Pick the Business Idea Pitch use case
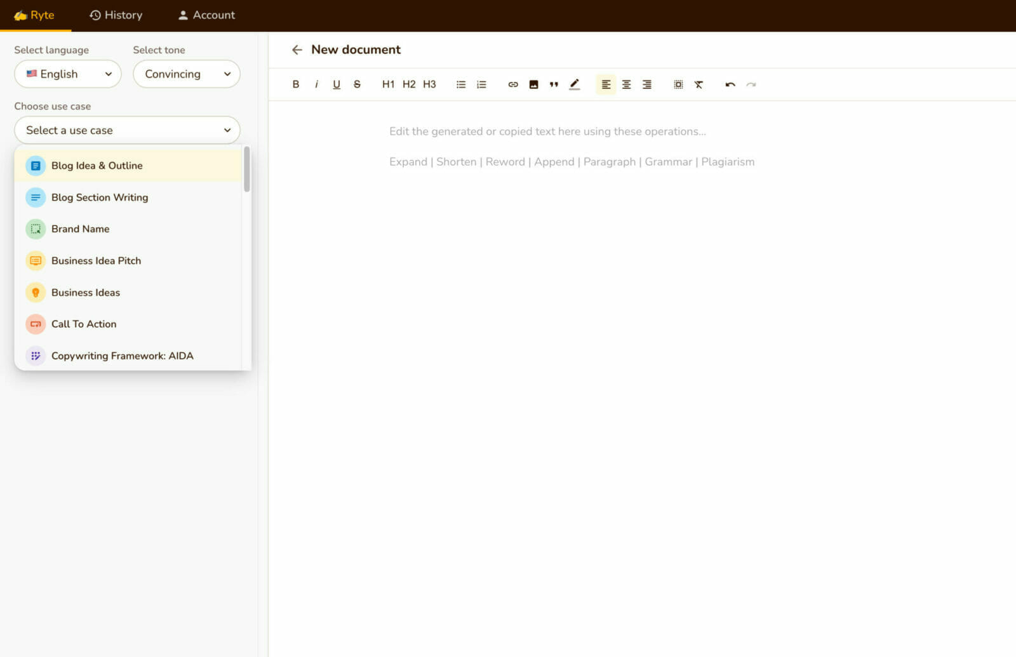 tap(128, 261)
